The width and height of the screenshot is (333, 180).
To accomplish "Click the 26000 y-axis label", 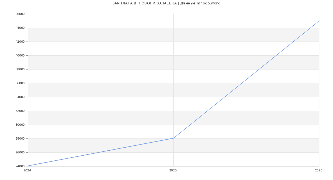I will coord(20,152).
